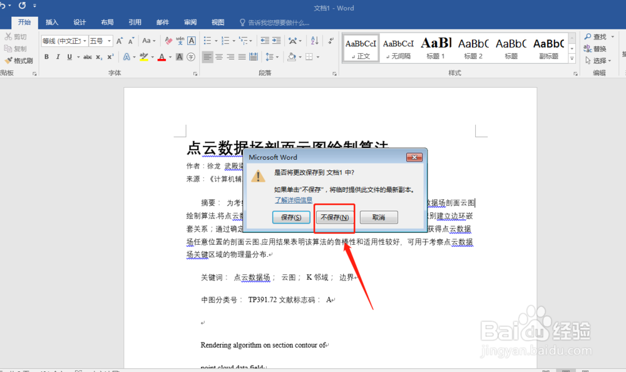The height and width of the screenshot is (372, 626).
Task: Increase font size with grow font icon
Action: (120, 41)
